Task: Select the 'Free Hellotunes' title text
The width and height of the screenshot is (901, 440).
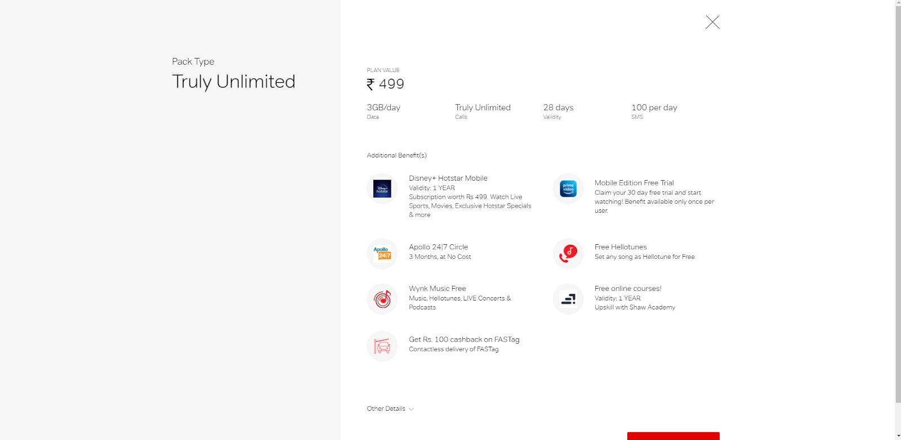Action: pyautogui.click(x=621, y=247)
